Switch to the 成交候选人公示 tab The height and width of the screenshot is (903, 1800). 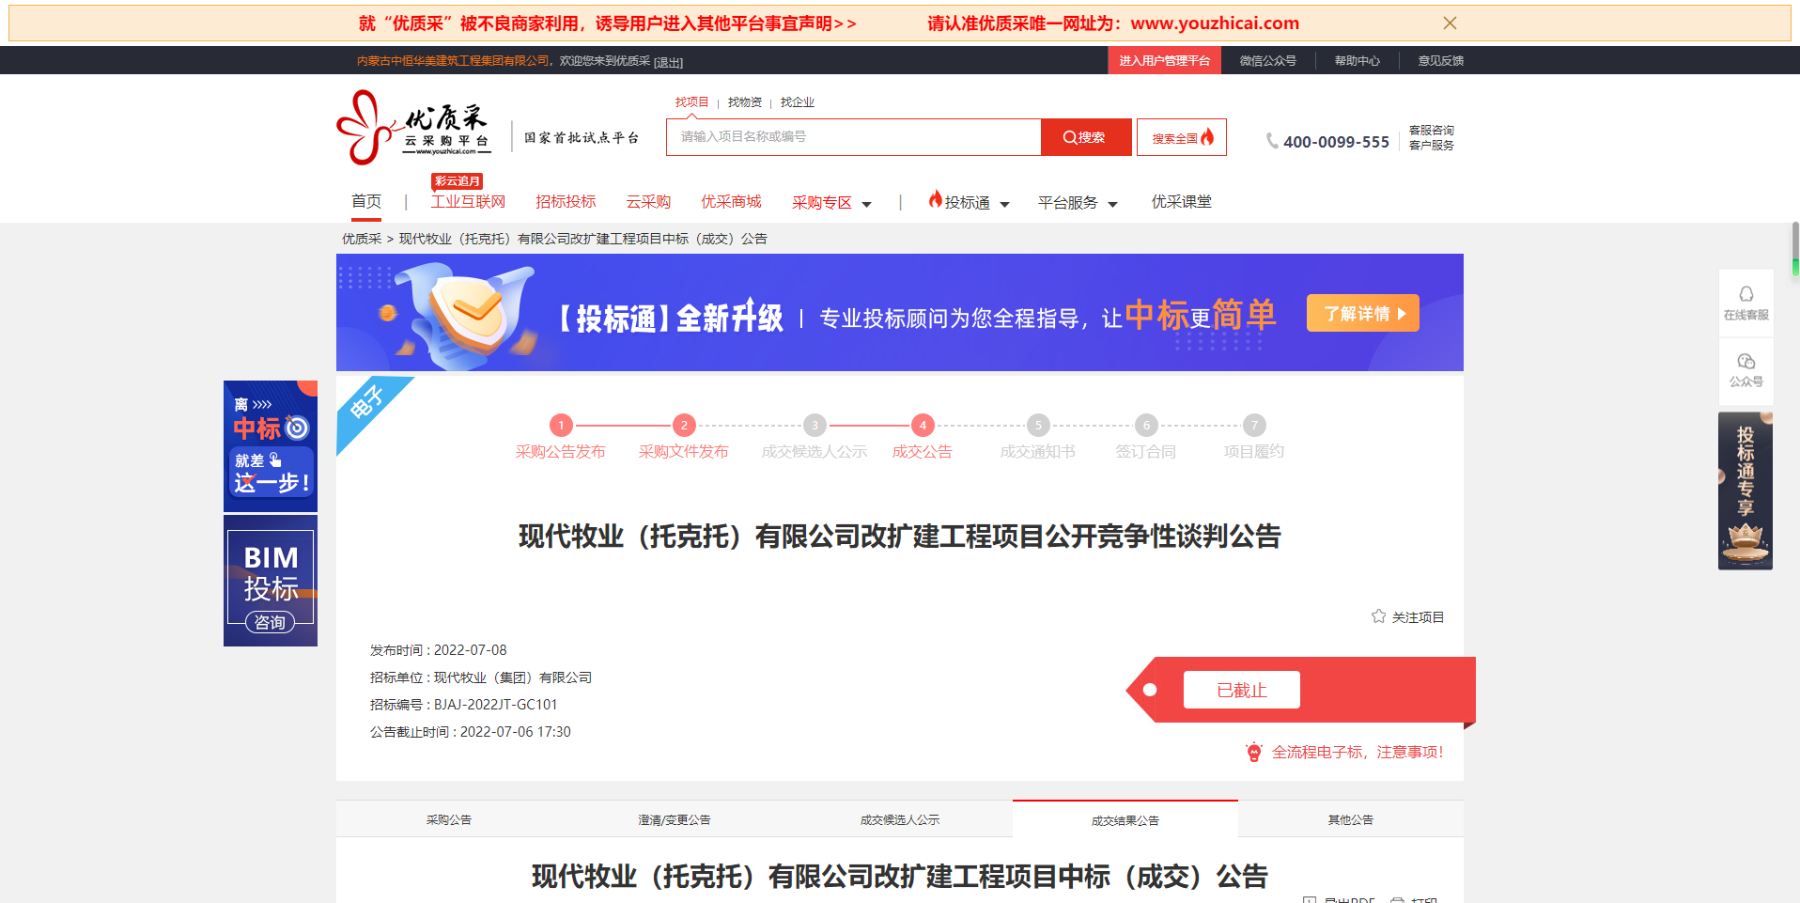pos(900,819)
